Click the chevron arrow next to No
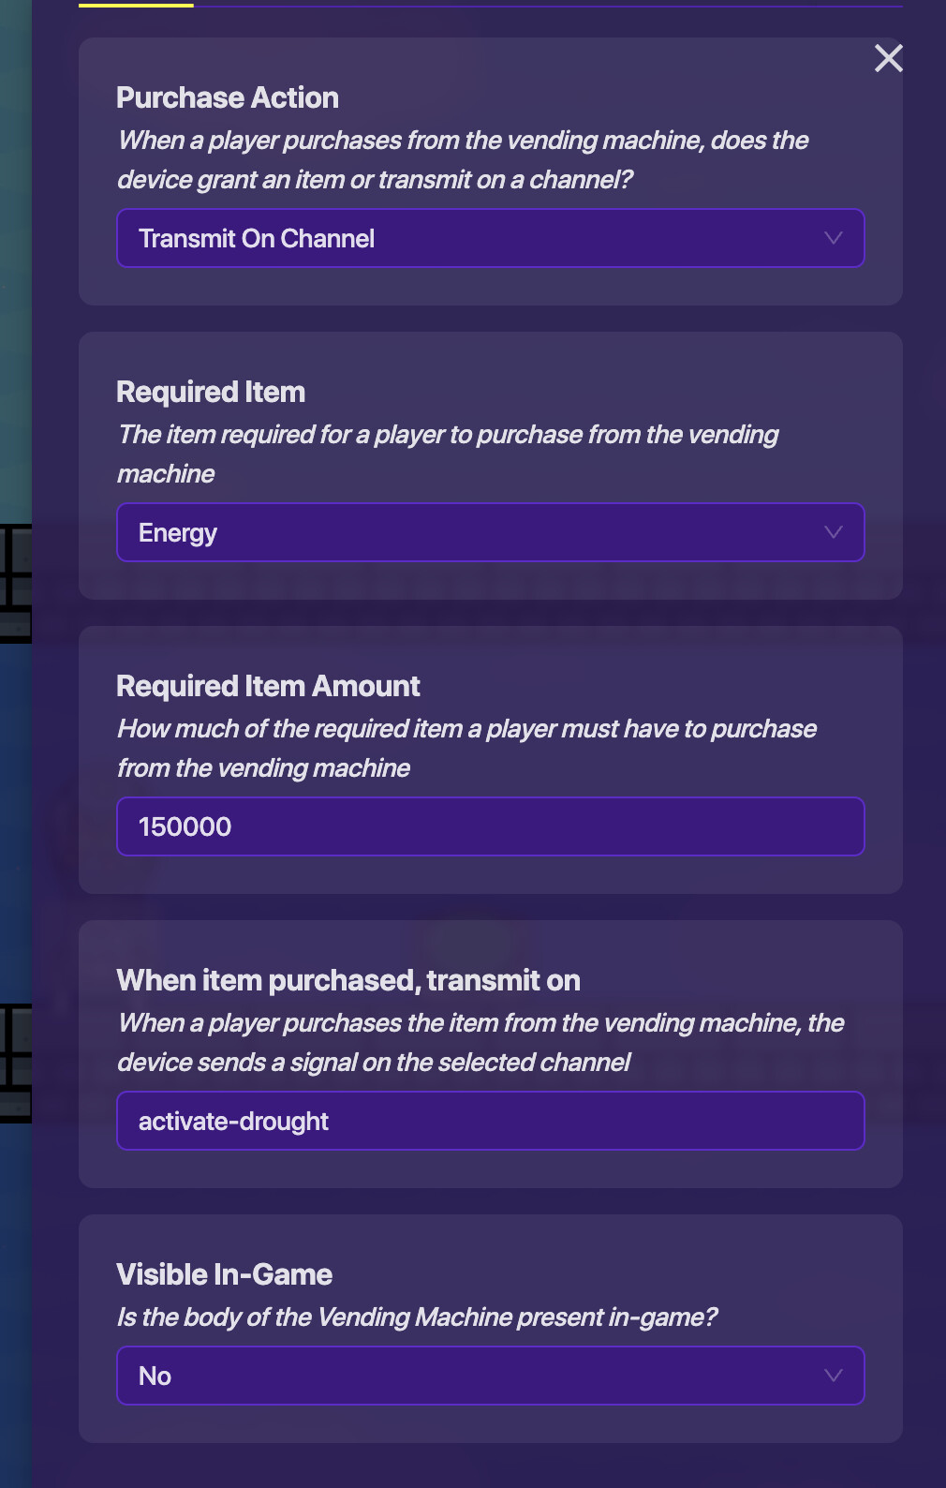The width and height of the screenshot is (946, 1488). coord(833,1376)
